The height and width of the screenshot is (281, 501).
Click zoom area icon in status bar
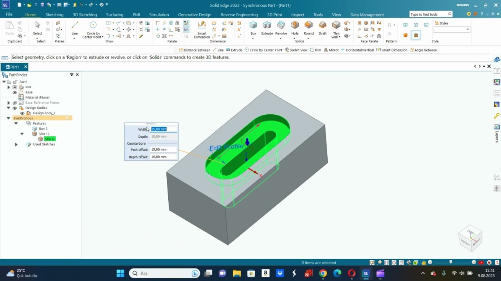pyautogui.click(x=372, y=263)
